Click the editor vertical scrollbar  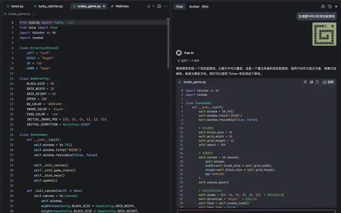[x=168, y=43]
